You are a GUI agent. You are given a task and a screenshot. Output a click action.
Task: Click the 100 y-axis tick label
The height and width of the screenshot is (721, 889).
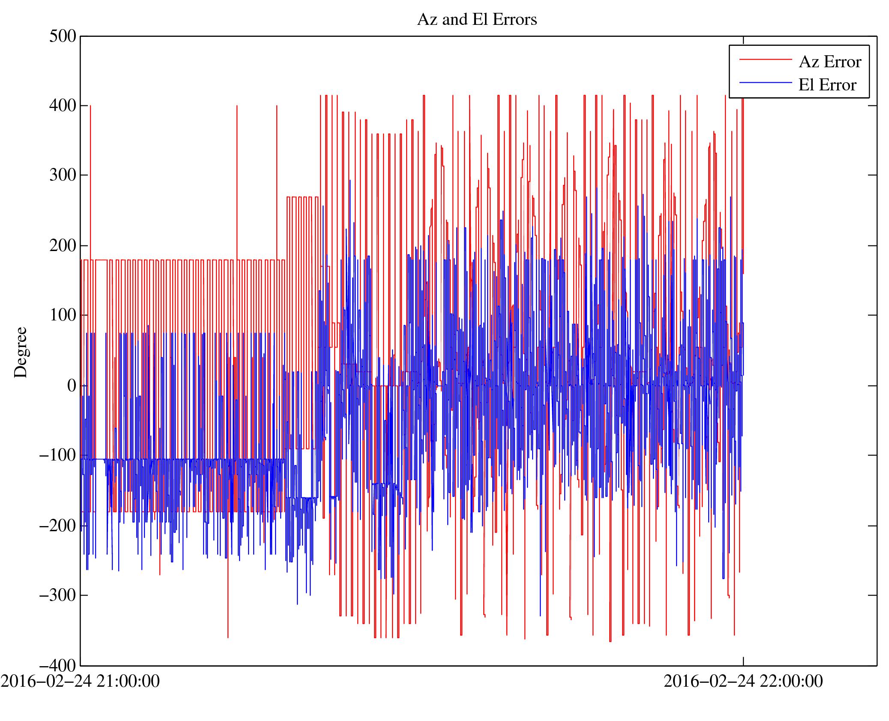click(63, 315)
